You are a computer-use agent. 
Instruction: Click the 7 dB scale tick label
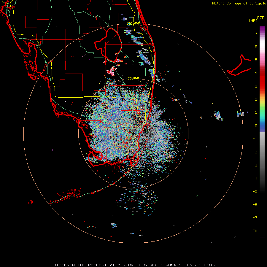256,33
